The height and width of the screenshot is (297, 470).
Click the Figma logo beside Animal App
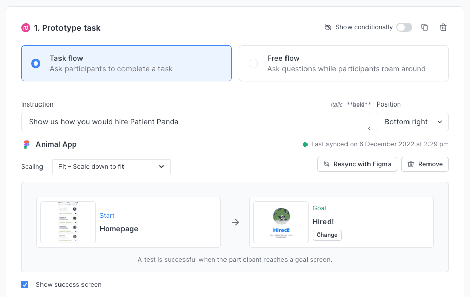27,144
